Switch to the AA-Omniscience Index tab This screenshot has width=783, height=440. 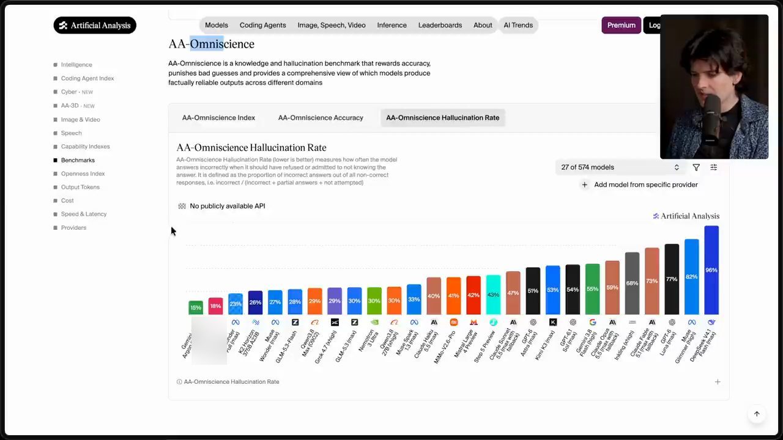coord(218,118)
